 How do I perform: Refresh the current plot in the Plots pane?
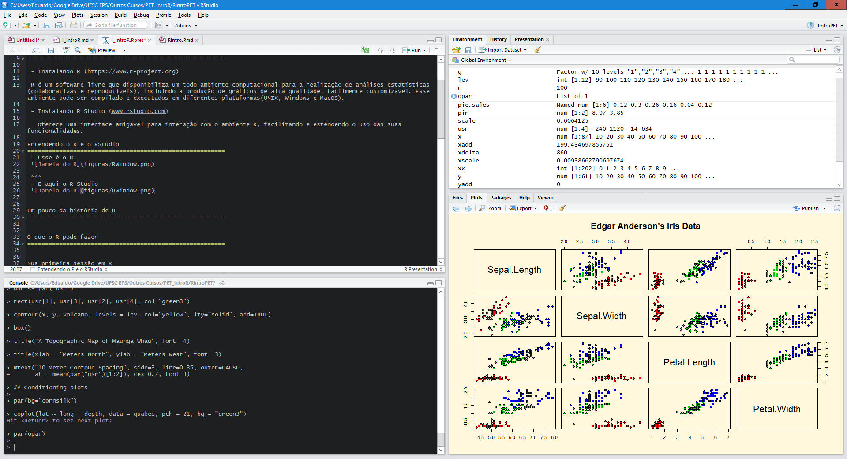pos(837,208)
